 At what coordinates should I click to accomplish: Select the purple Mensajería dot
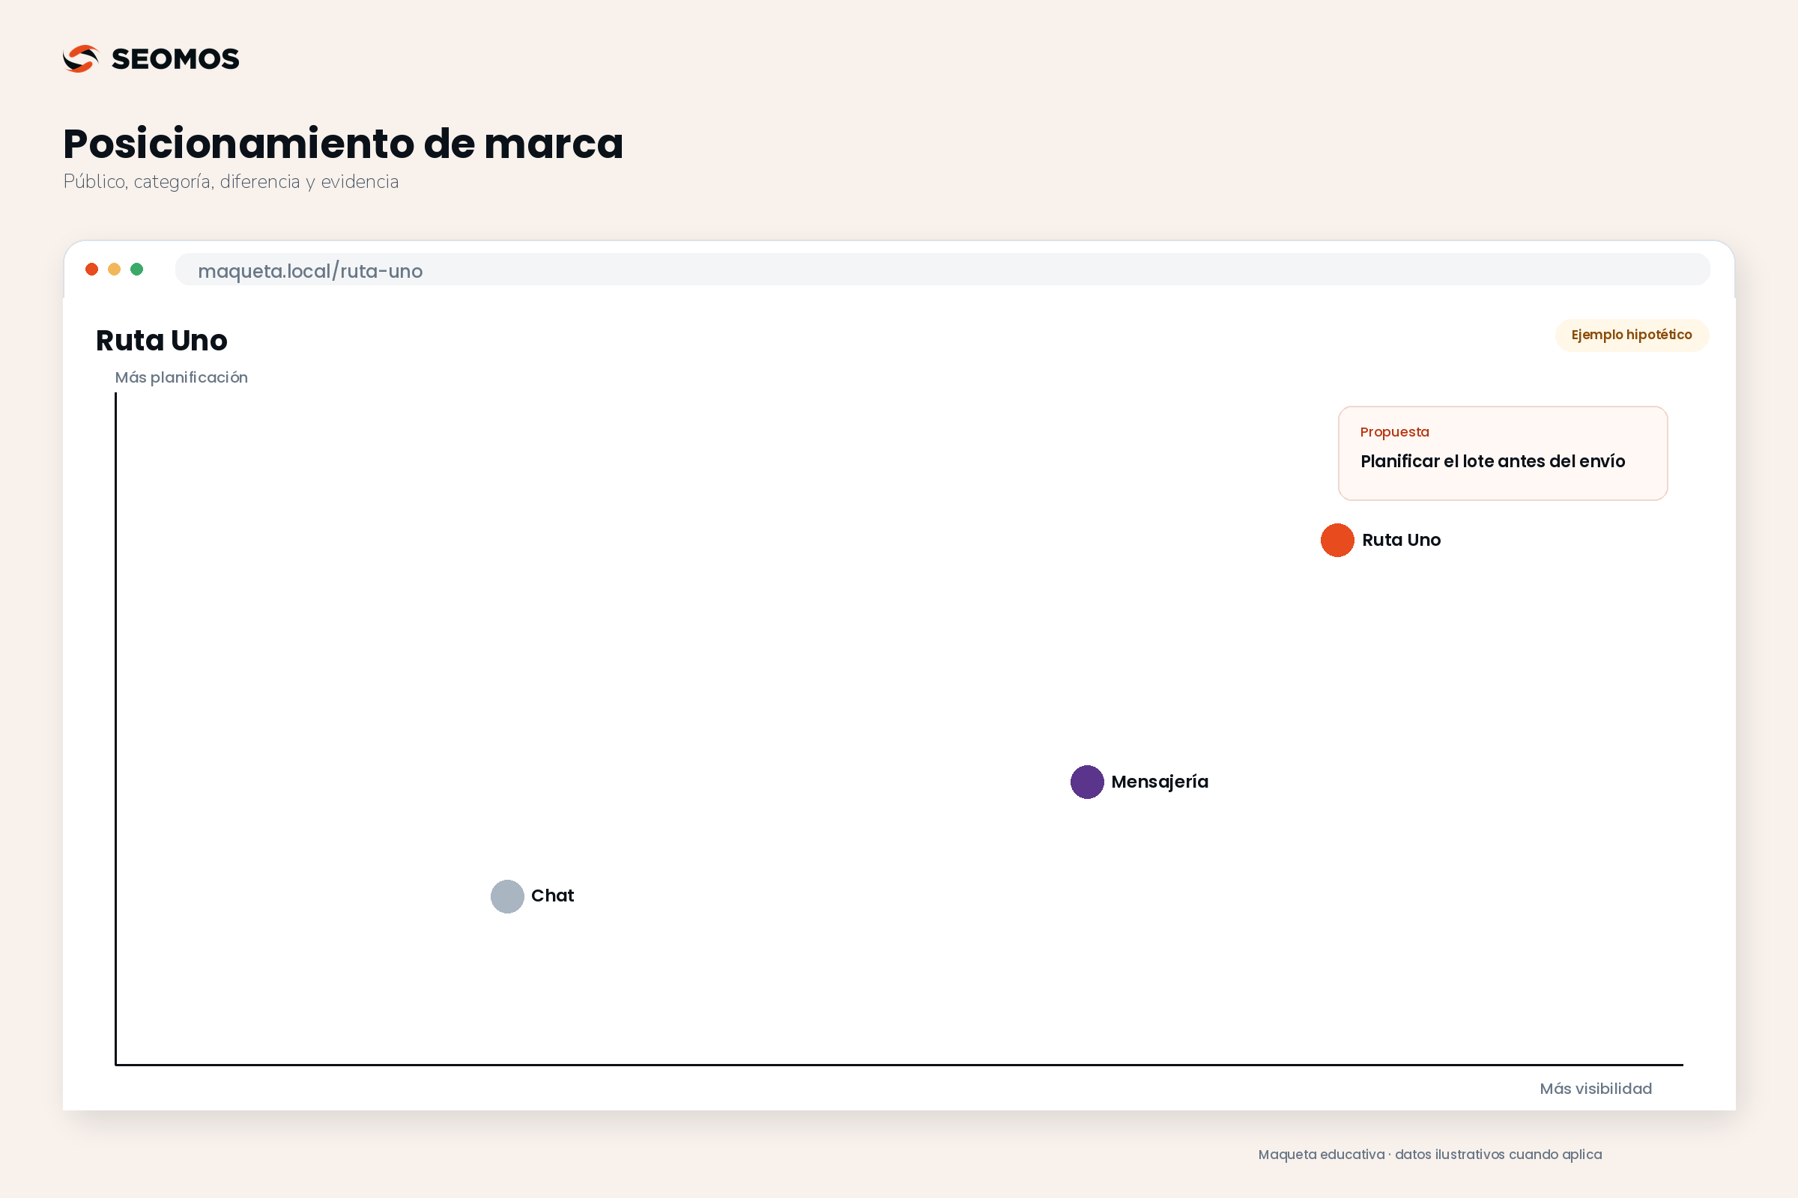(x=1086, y=782)
